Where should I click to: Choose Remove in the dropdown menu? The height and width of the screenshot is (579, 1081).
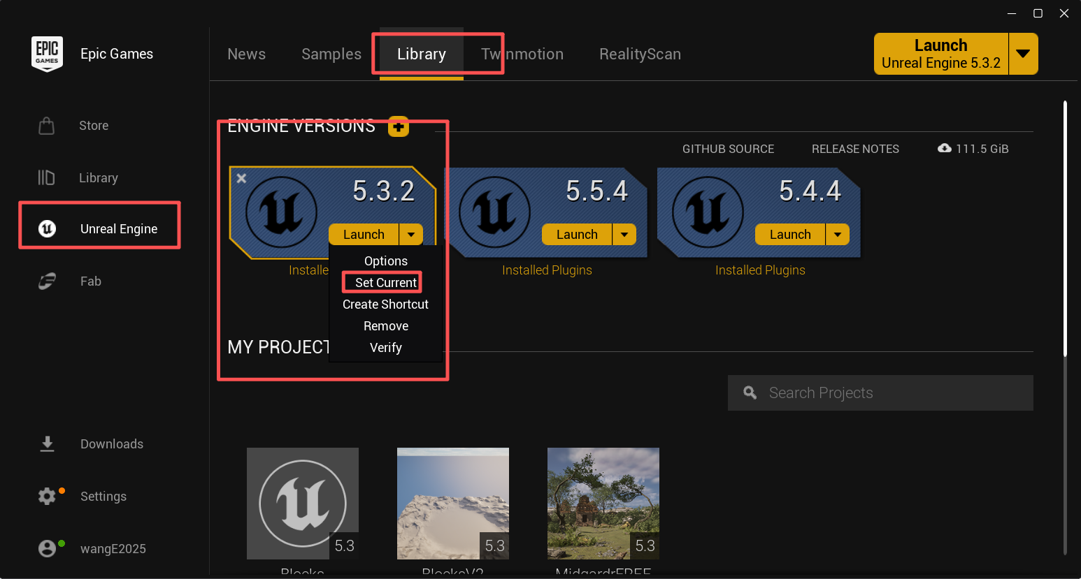[386, 326]
